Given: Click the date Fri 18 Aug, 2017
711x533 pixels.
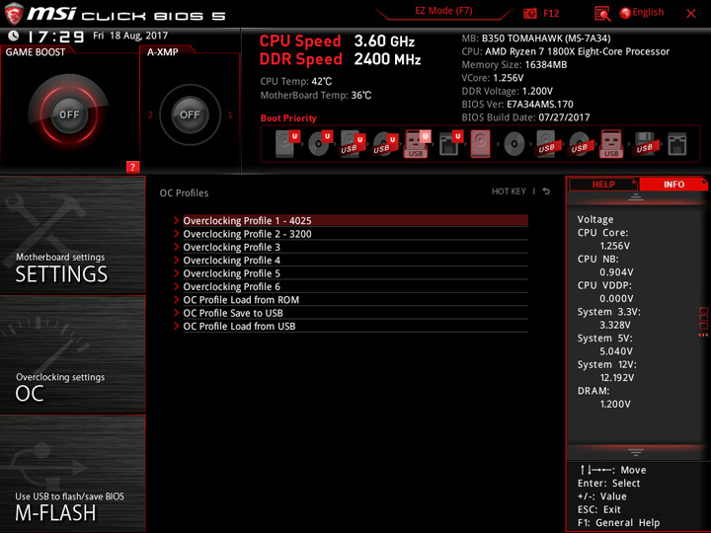Looking at the screenshot, I should click(x=130, y=36).
